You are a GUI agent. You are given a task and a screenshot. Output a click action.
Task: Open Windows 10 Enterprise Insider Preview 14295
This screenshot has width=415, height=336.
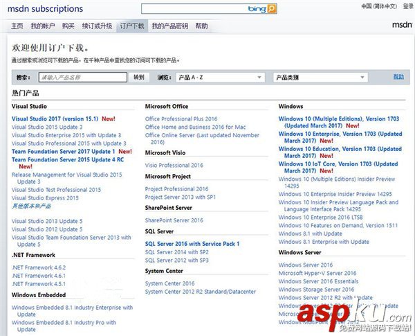click(x=335, y=194)
